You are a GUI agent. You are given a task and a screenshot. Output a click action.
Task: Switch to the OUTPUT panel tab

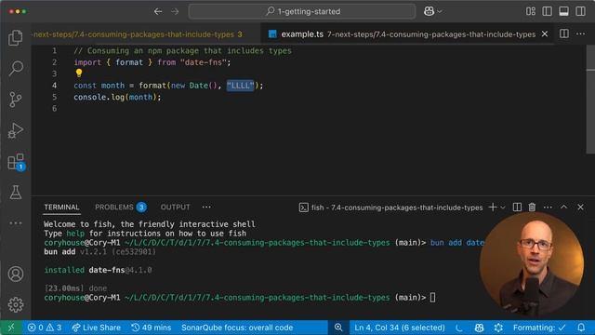point(175,207)
